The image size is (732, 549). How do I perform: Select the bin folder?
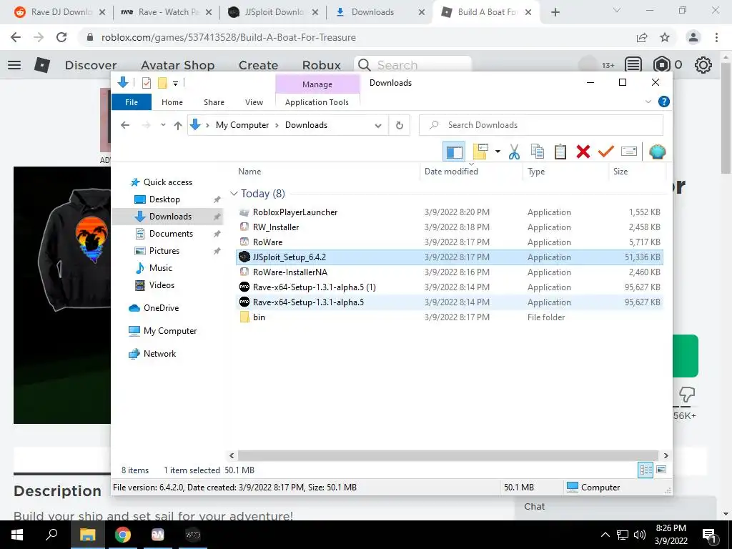(449, 317)
